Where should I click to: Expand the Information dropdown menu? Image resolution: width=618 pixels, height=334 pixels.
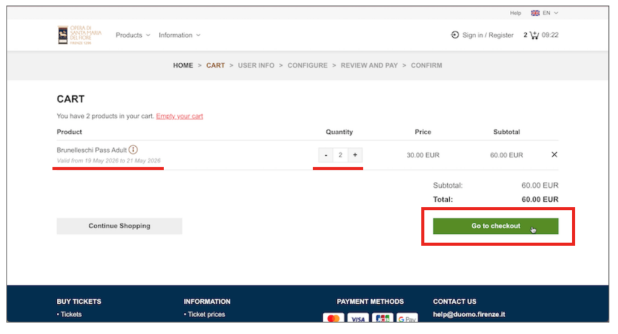[179, 35]
